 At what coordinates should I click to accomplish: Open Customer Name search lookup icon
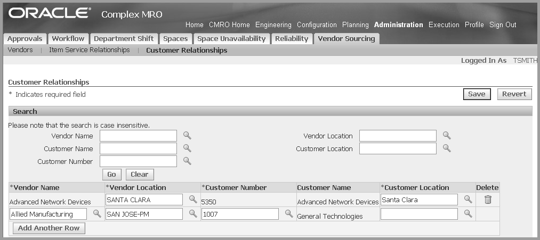(x=187, y=148)
